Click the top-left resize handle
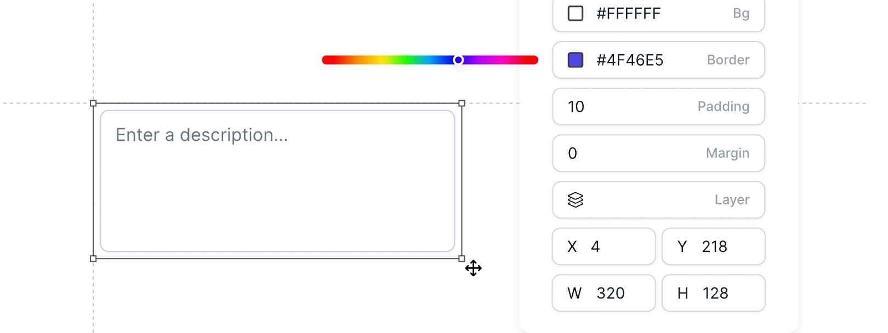The height and width of the screenshot is (333, 888). tap(93, 103)
